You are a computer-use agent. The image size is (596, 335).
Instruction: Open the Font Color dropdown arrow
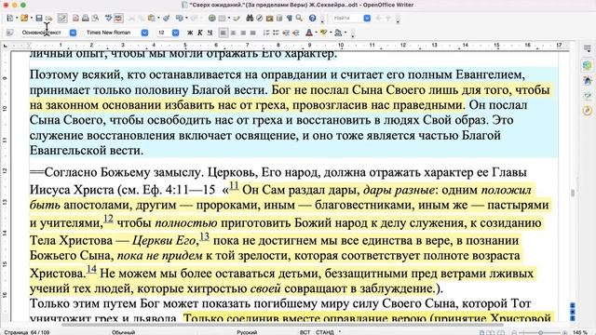point(317,33)
